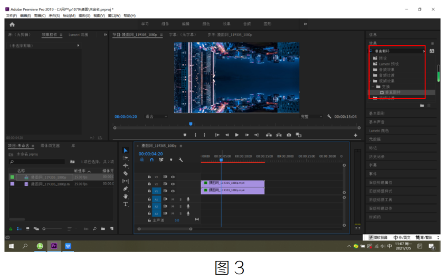Open 编辑(E) menu
This screenshot has width=446, height=280.
(25, 16)
